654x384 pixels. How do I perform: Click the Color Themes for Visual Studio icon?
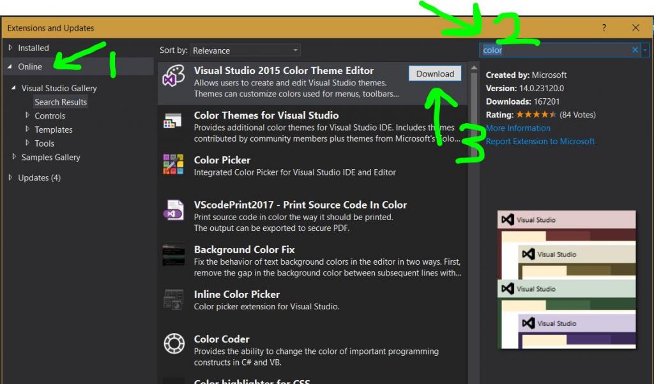pos(172,121)
